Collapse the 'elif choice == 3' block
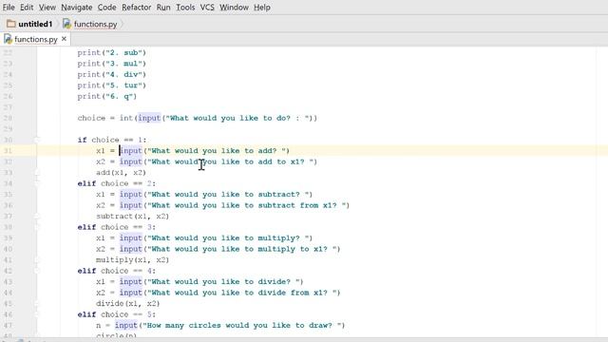 click(x=37, y=227)
